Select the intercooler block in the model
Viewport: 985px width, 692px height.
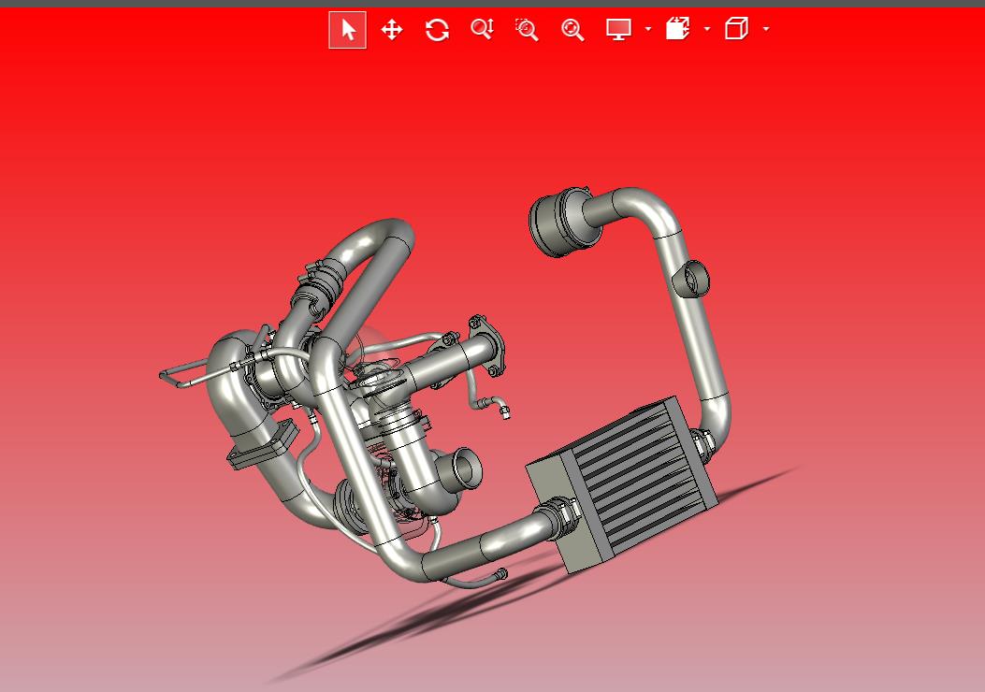622,484
